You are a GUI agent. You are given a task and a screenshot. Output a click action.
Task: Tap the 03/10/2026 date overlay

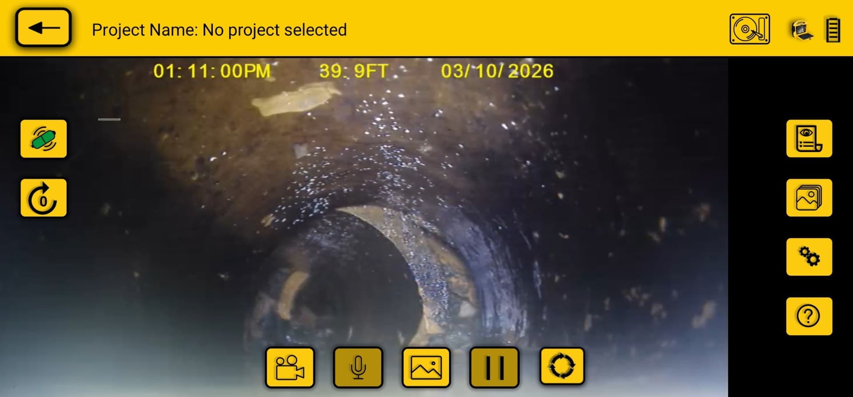click(497, 71)
